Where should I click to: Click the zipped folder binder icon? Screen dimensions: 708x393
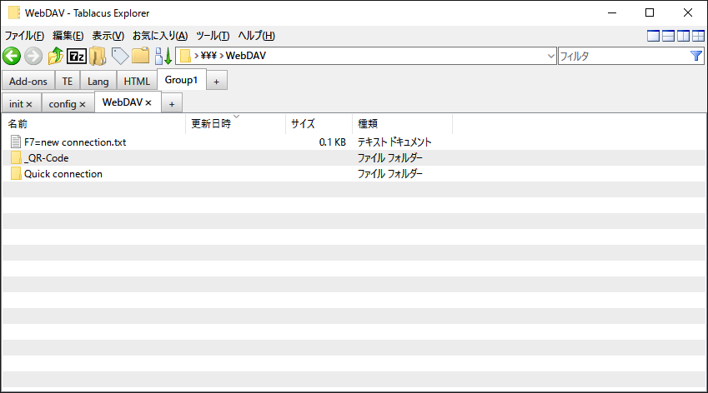(98, 57)
